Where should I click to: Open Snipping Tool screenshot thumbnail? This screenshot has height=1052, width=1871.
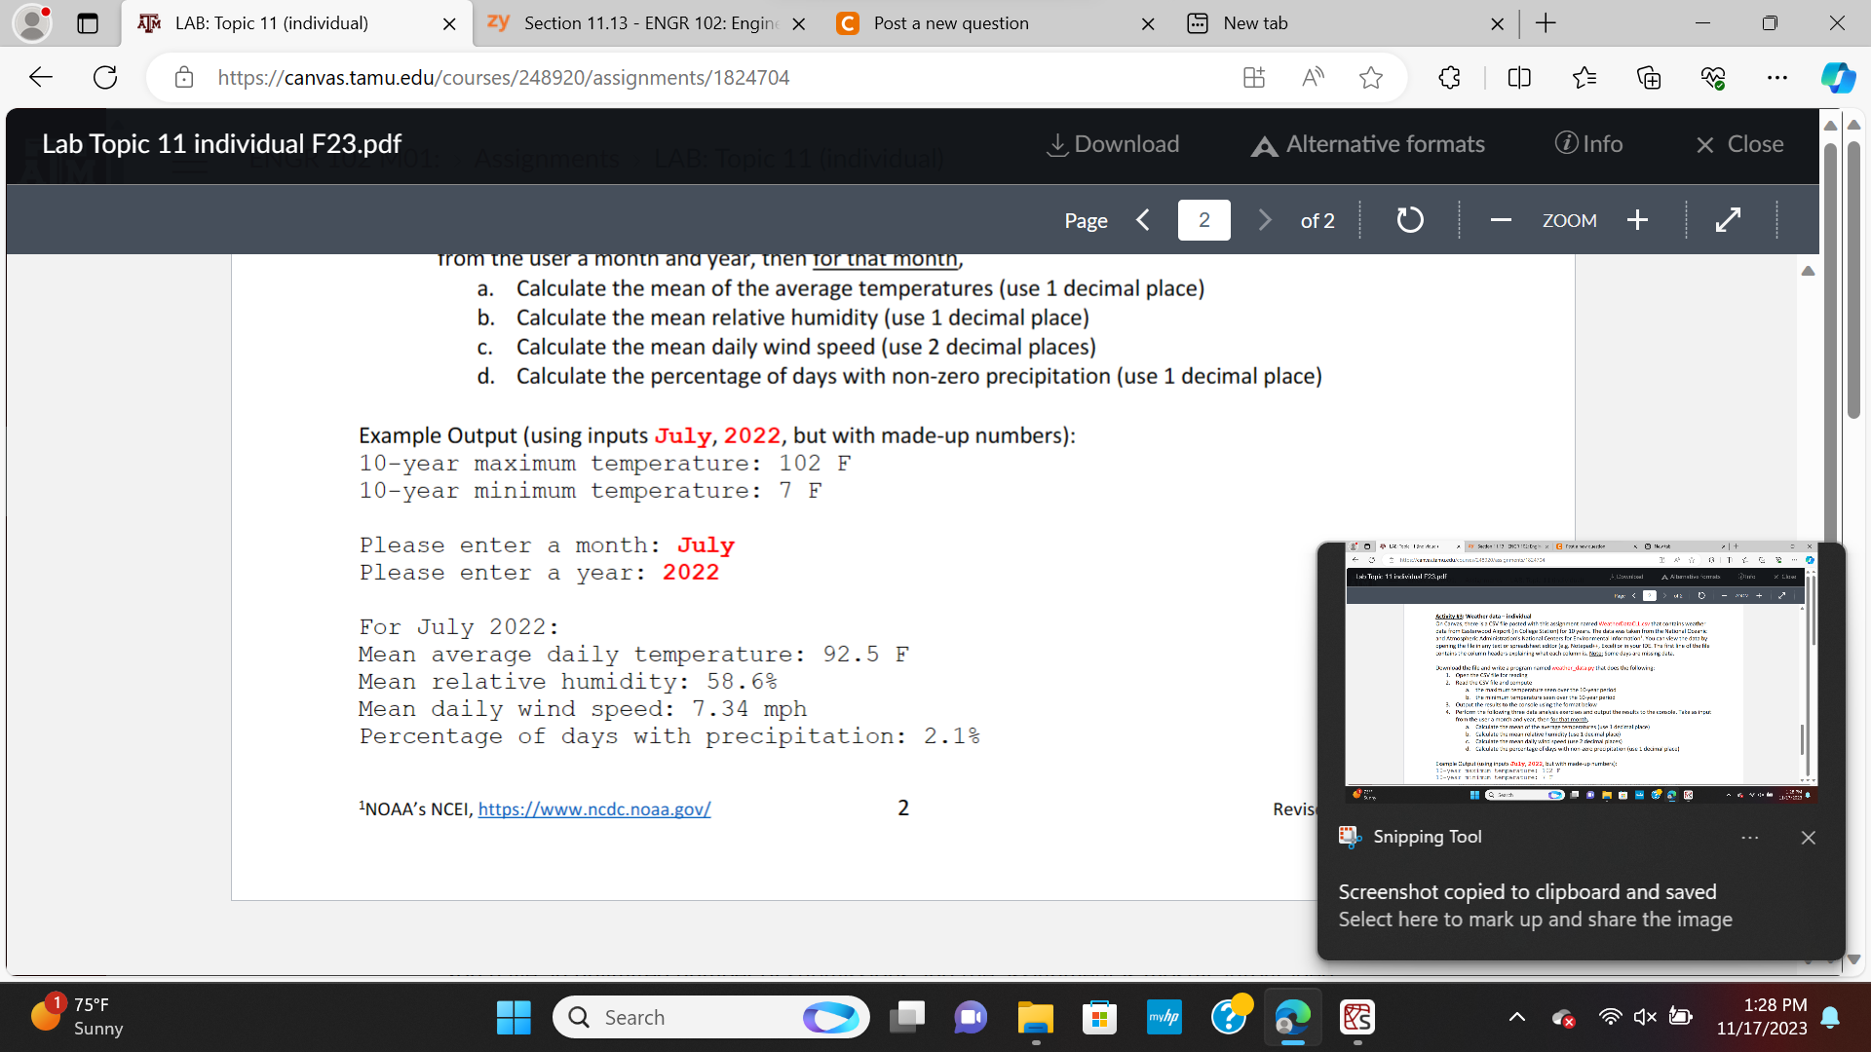click(x=1581, y=672)
